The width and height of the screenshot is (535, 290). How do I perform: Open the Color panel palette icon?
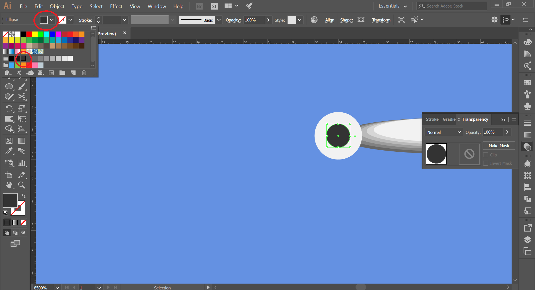[x=527, y=42]
